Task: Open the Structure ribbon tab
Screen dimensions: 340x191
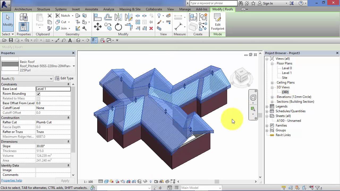Action: click(44, 9)
